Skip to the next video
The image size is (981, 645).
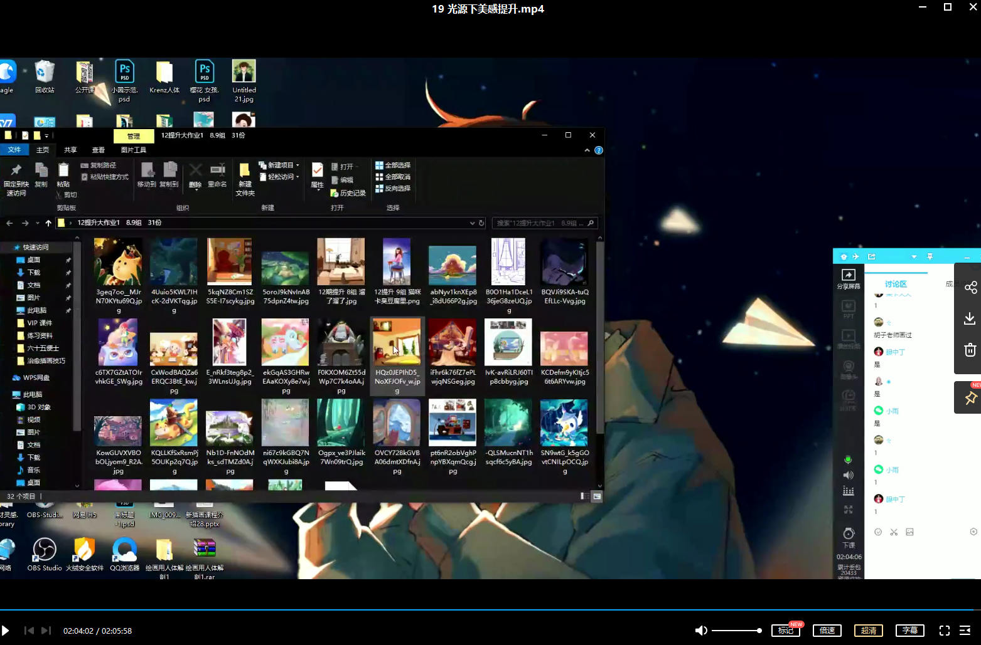click(46, 631)
